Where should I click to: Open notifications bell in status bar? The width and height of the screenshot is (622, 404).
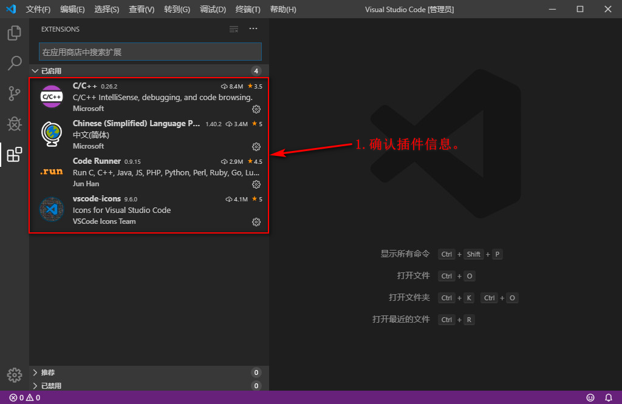pos(608,397)
